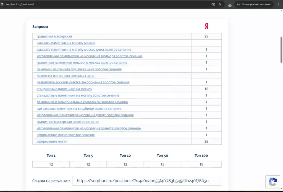Select the result link URL field

point(147,181)
